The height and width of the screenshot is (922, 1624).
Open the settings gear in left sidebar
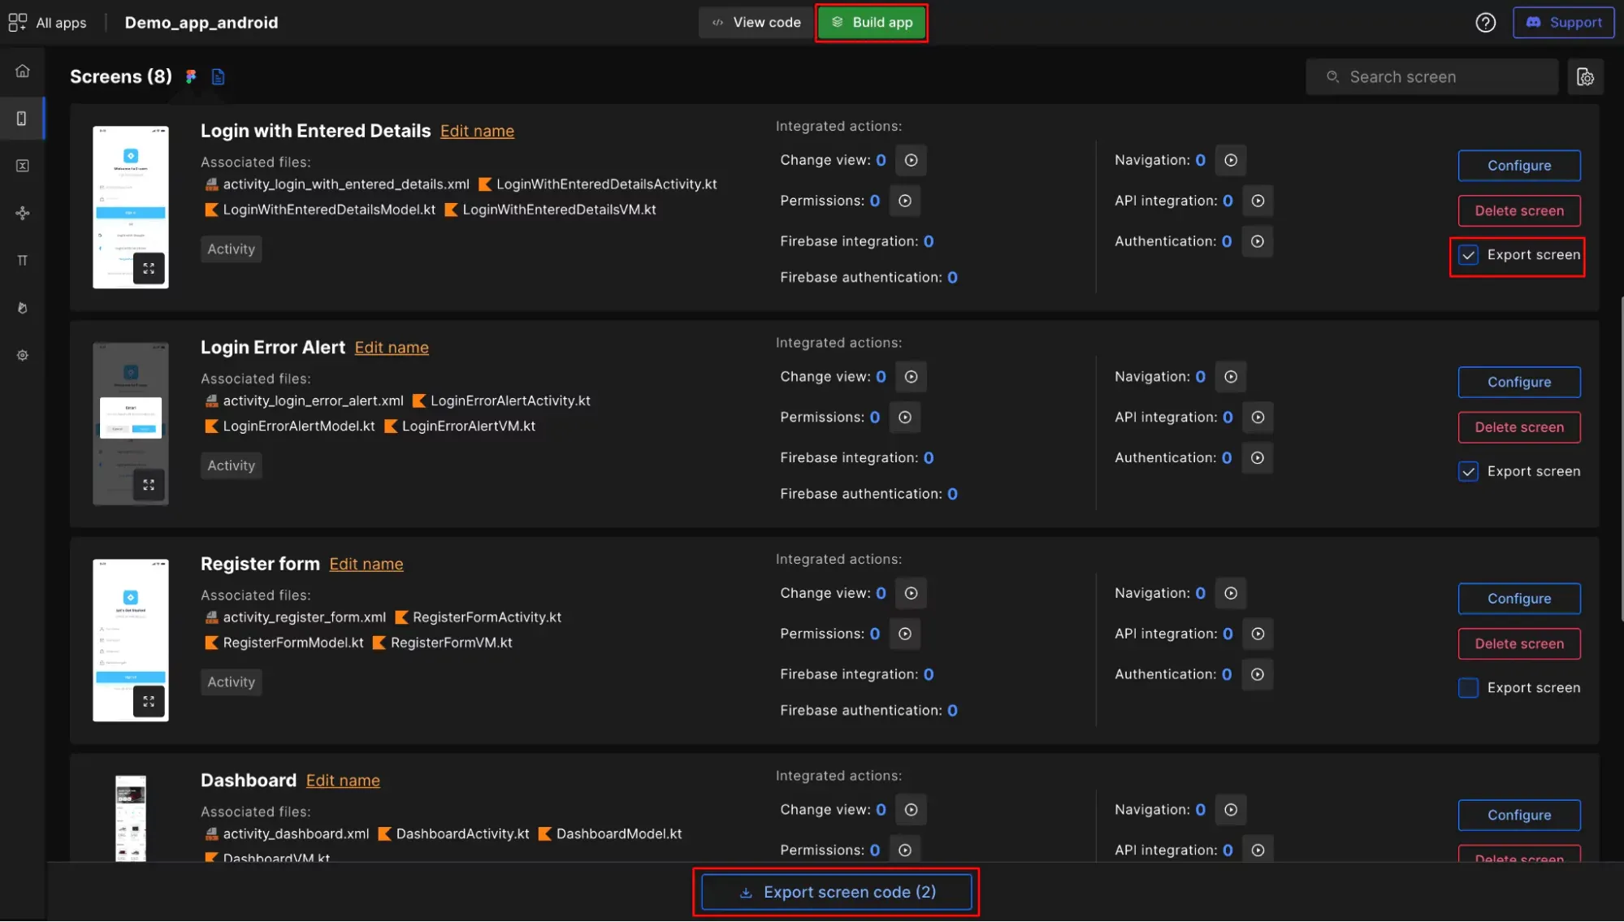click(x=23, y=355)
